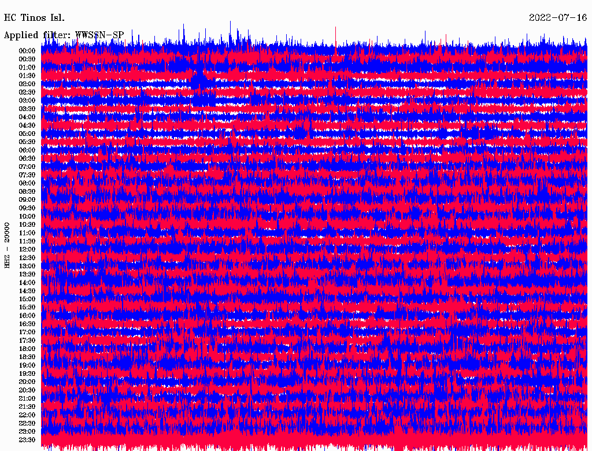Select the 00:30 time label

27,60
